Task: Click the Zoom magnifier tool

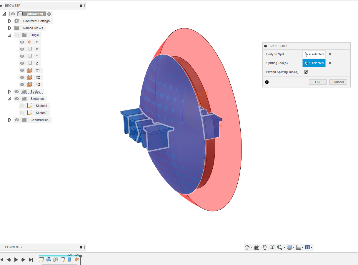Action: pos(272,247)
